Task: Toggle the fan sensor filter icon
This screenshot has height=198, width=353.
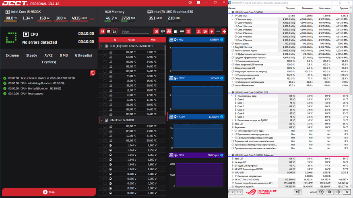Action: (224, 31)
